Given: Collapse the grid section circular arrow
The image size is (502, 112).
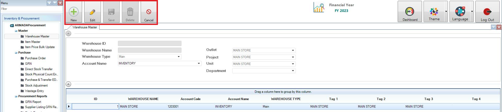Looking at the screenshot, I should 68,84.
